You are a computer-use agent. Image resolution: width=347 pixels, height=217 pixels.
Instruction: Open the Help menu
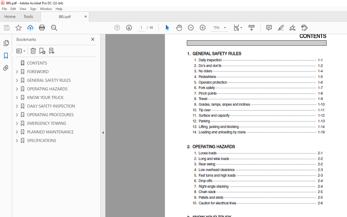(x=59, y=9)
